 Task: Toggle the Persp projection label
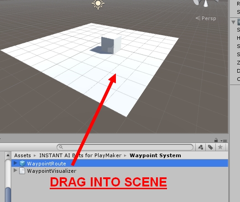(x=206, y=18)
